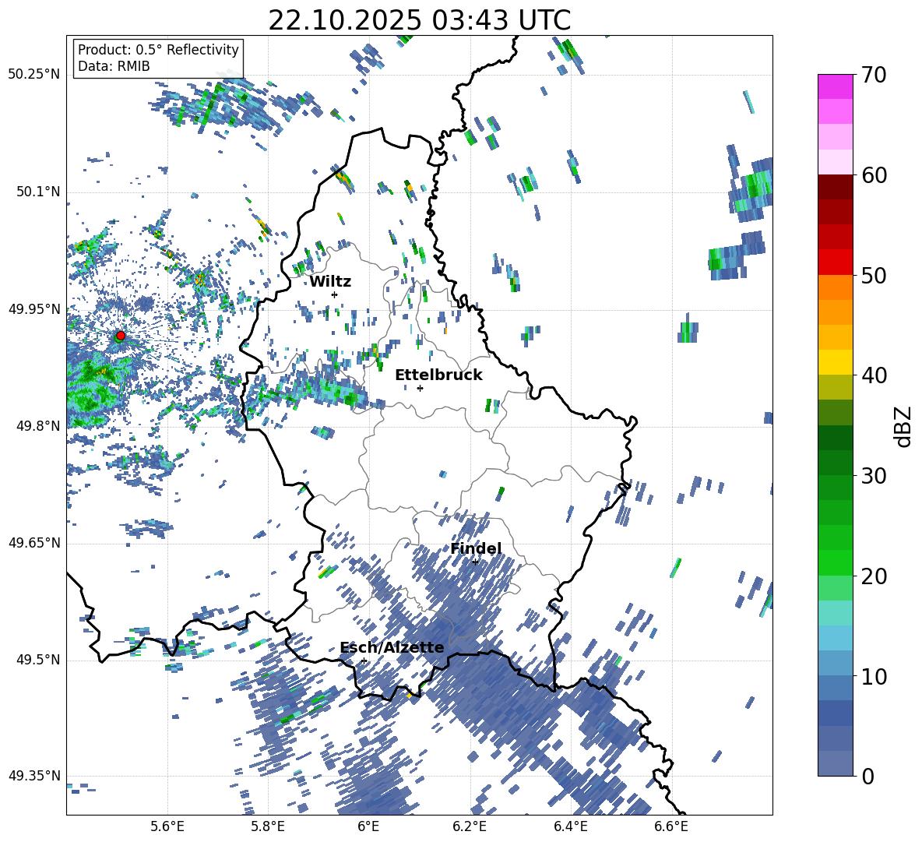Click the yellow colorbar segment at 40

click(x=835, y=362)
